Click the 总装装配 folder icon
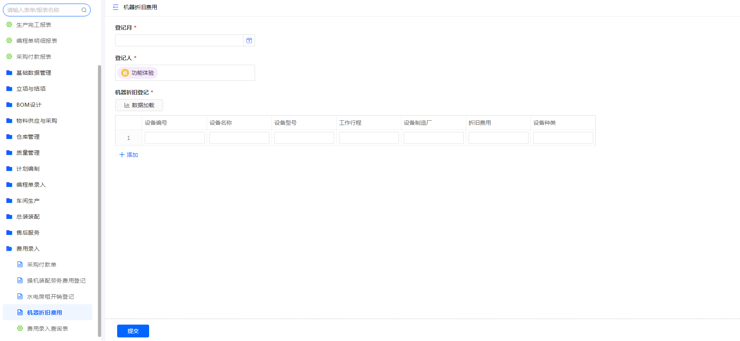Screen dimensions: 740x341 coord(9,217)
